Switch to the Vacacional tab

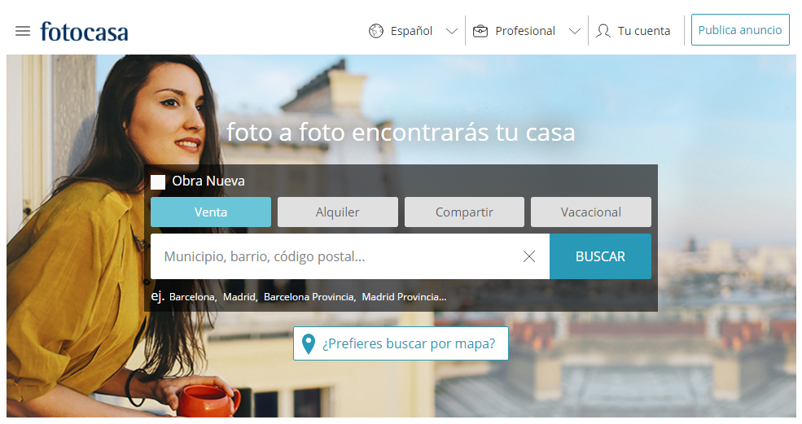[x=591, y=212]
